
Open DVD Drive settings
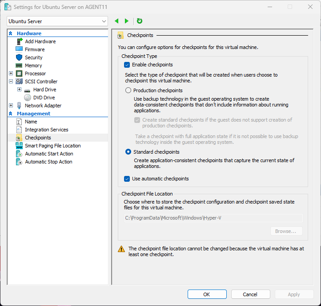coord(44,98)
